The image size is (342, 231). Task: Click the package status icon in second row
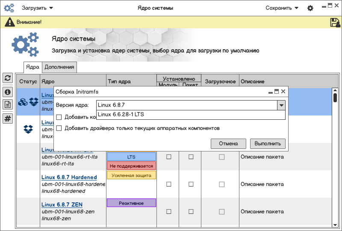(28, 128)
